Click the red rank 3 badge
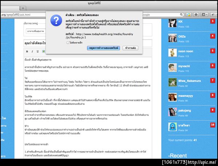218x166 pixels. [x=213, y=21]
